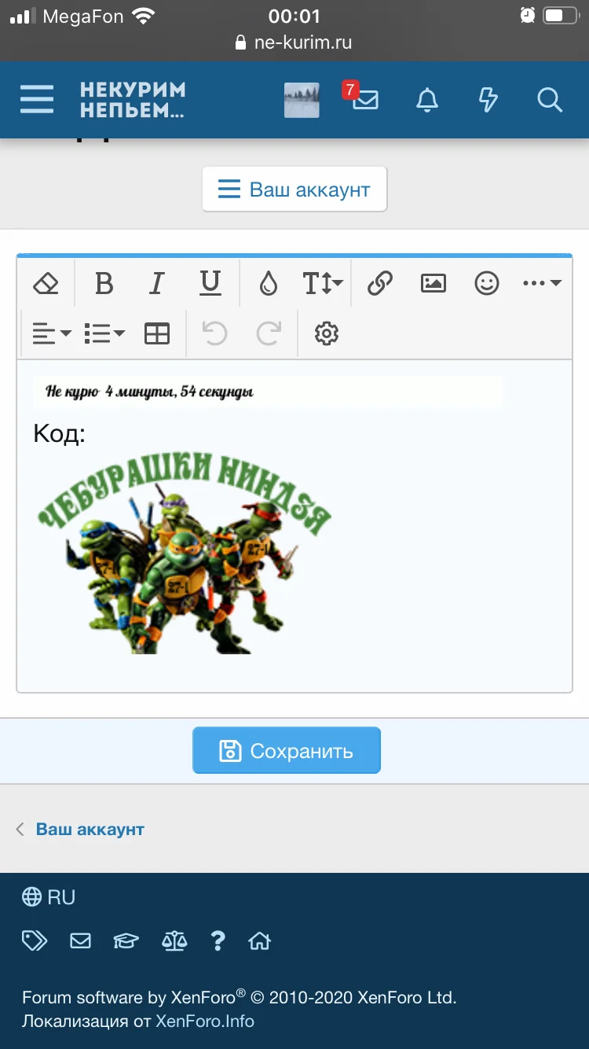The height and width of the screenshot is (1049, 589).
Task: Open the НЕКУРИМ НЕПЬЕМ site logo
Action: [x=133, y=100]
